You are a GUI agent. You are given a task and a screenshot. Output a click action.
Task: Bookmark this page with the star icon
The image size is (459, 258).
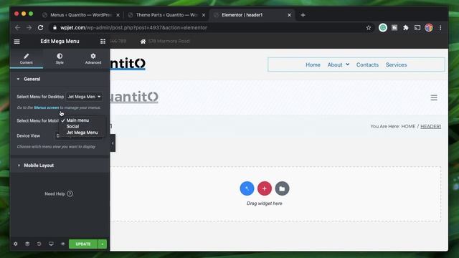[x=369, y=28]
